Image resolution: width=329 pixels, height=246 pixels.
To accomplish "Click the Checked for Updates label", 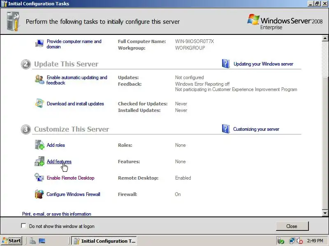I will click(x=143, y=104).
